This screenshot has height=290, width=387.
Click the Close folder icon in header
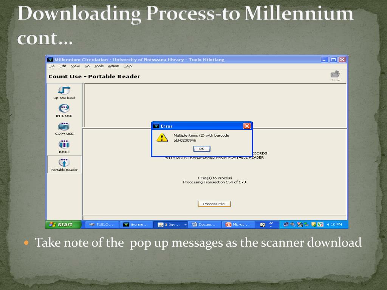click(335, 74)
